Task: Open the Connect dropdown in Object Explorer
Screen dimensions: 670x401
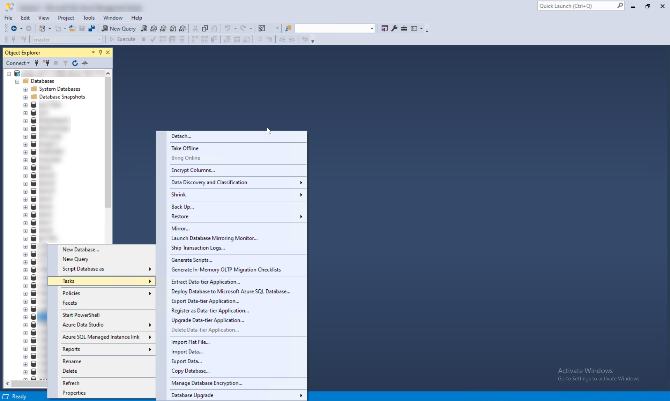Action: click(x=18, y=63)
